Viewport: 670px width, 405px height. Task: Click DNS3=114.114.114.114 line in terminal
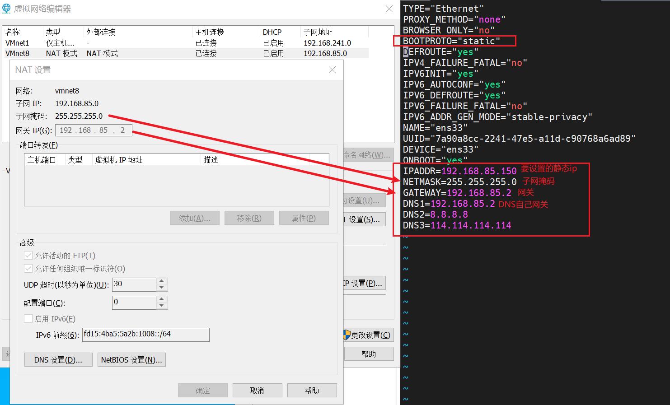457,225
